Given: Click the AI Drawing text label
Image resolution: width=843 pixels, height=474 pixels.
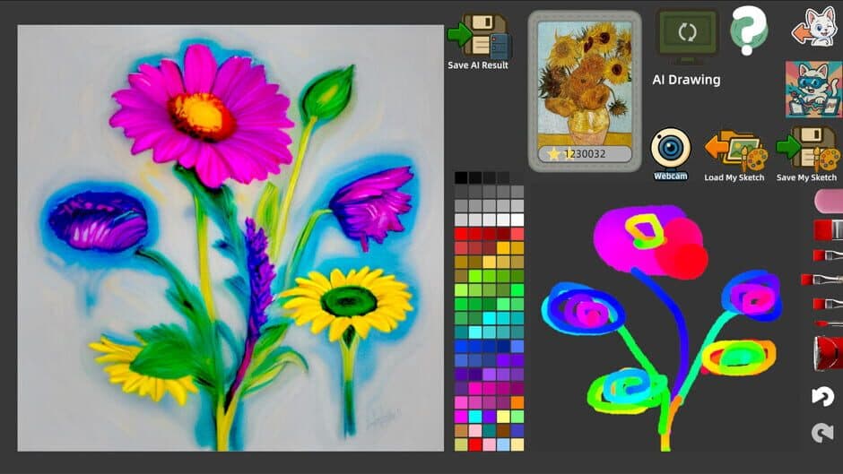Looking at the screenshot, I should coord(686,80).
